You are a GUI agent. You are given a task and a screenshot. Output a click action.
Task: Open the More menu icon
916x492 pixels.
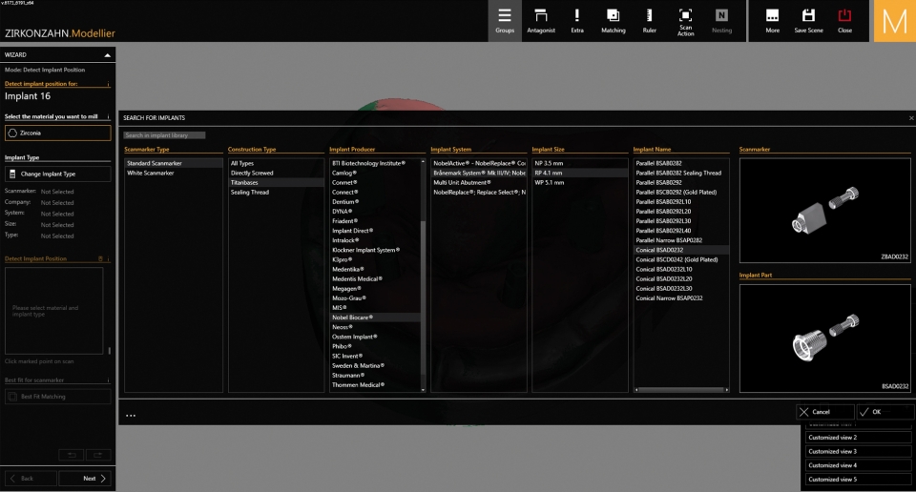772,21
